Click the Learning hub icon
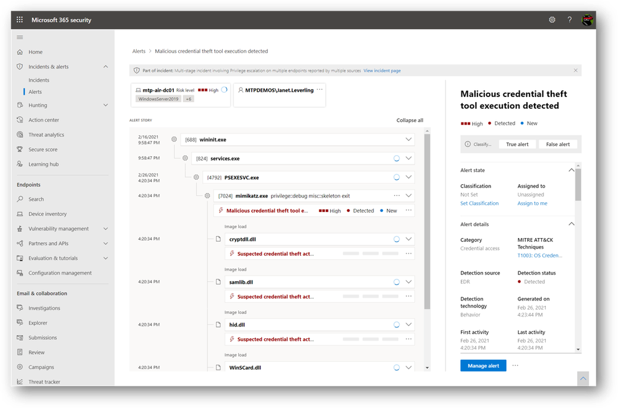Image resolution: width=618 pixels, height=408 pixels. pos(20,164)
